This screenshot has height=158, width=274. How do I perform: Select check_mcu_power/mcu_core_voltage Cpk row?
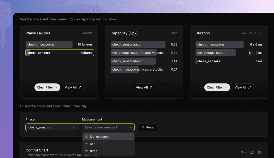pyautogui.click(x=138, y=69)
